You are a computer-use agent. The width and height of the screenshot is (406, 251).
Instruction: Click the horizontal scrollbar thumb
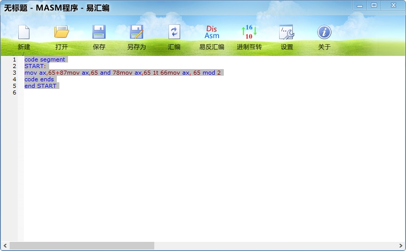coord(82,245)
